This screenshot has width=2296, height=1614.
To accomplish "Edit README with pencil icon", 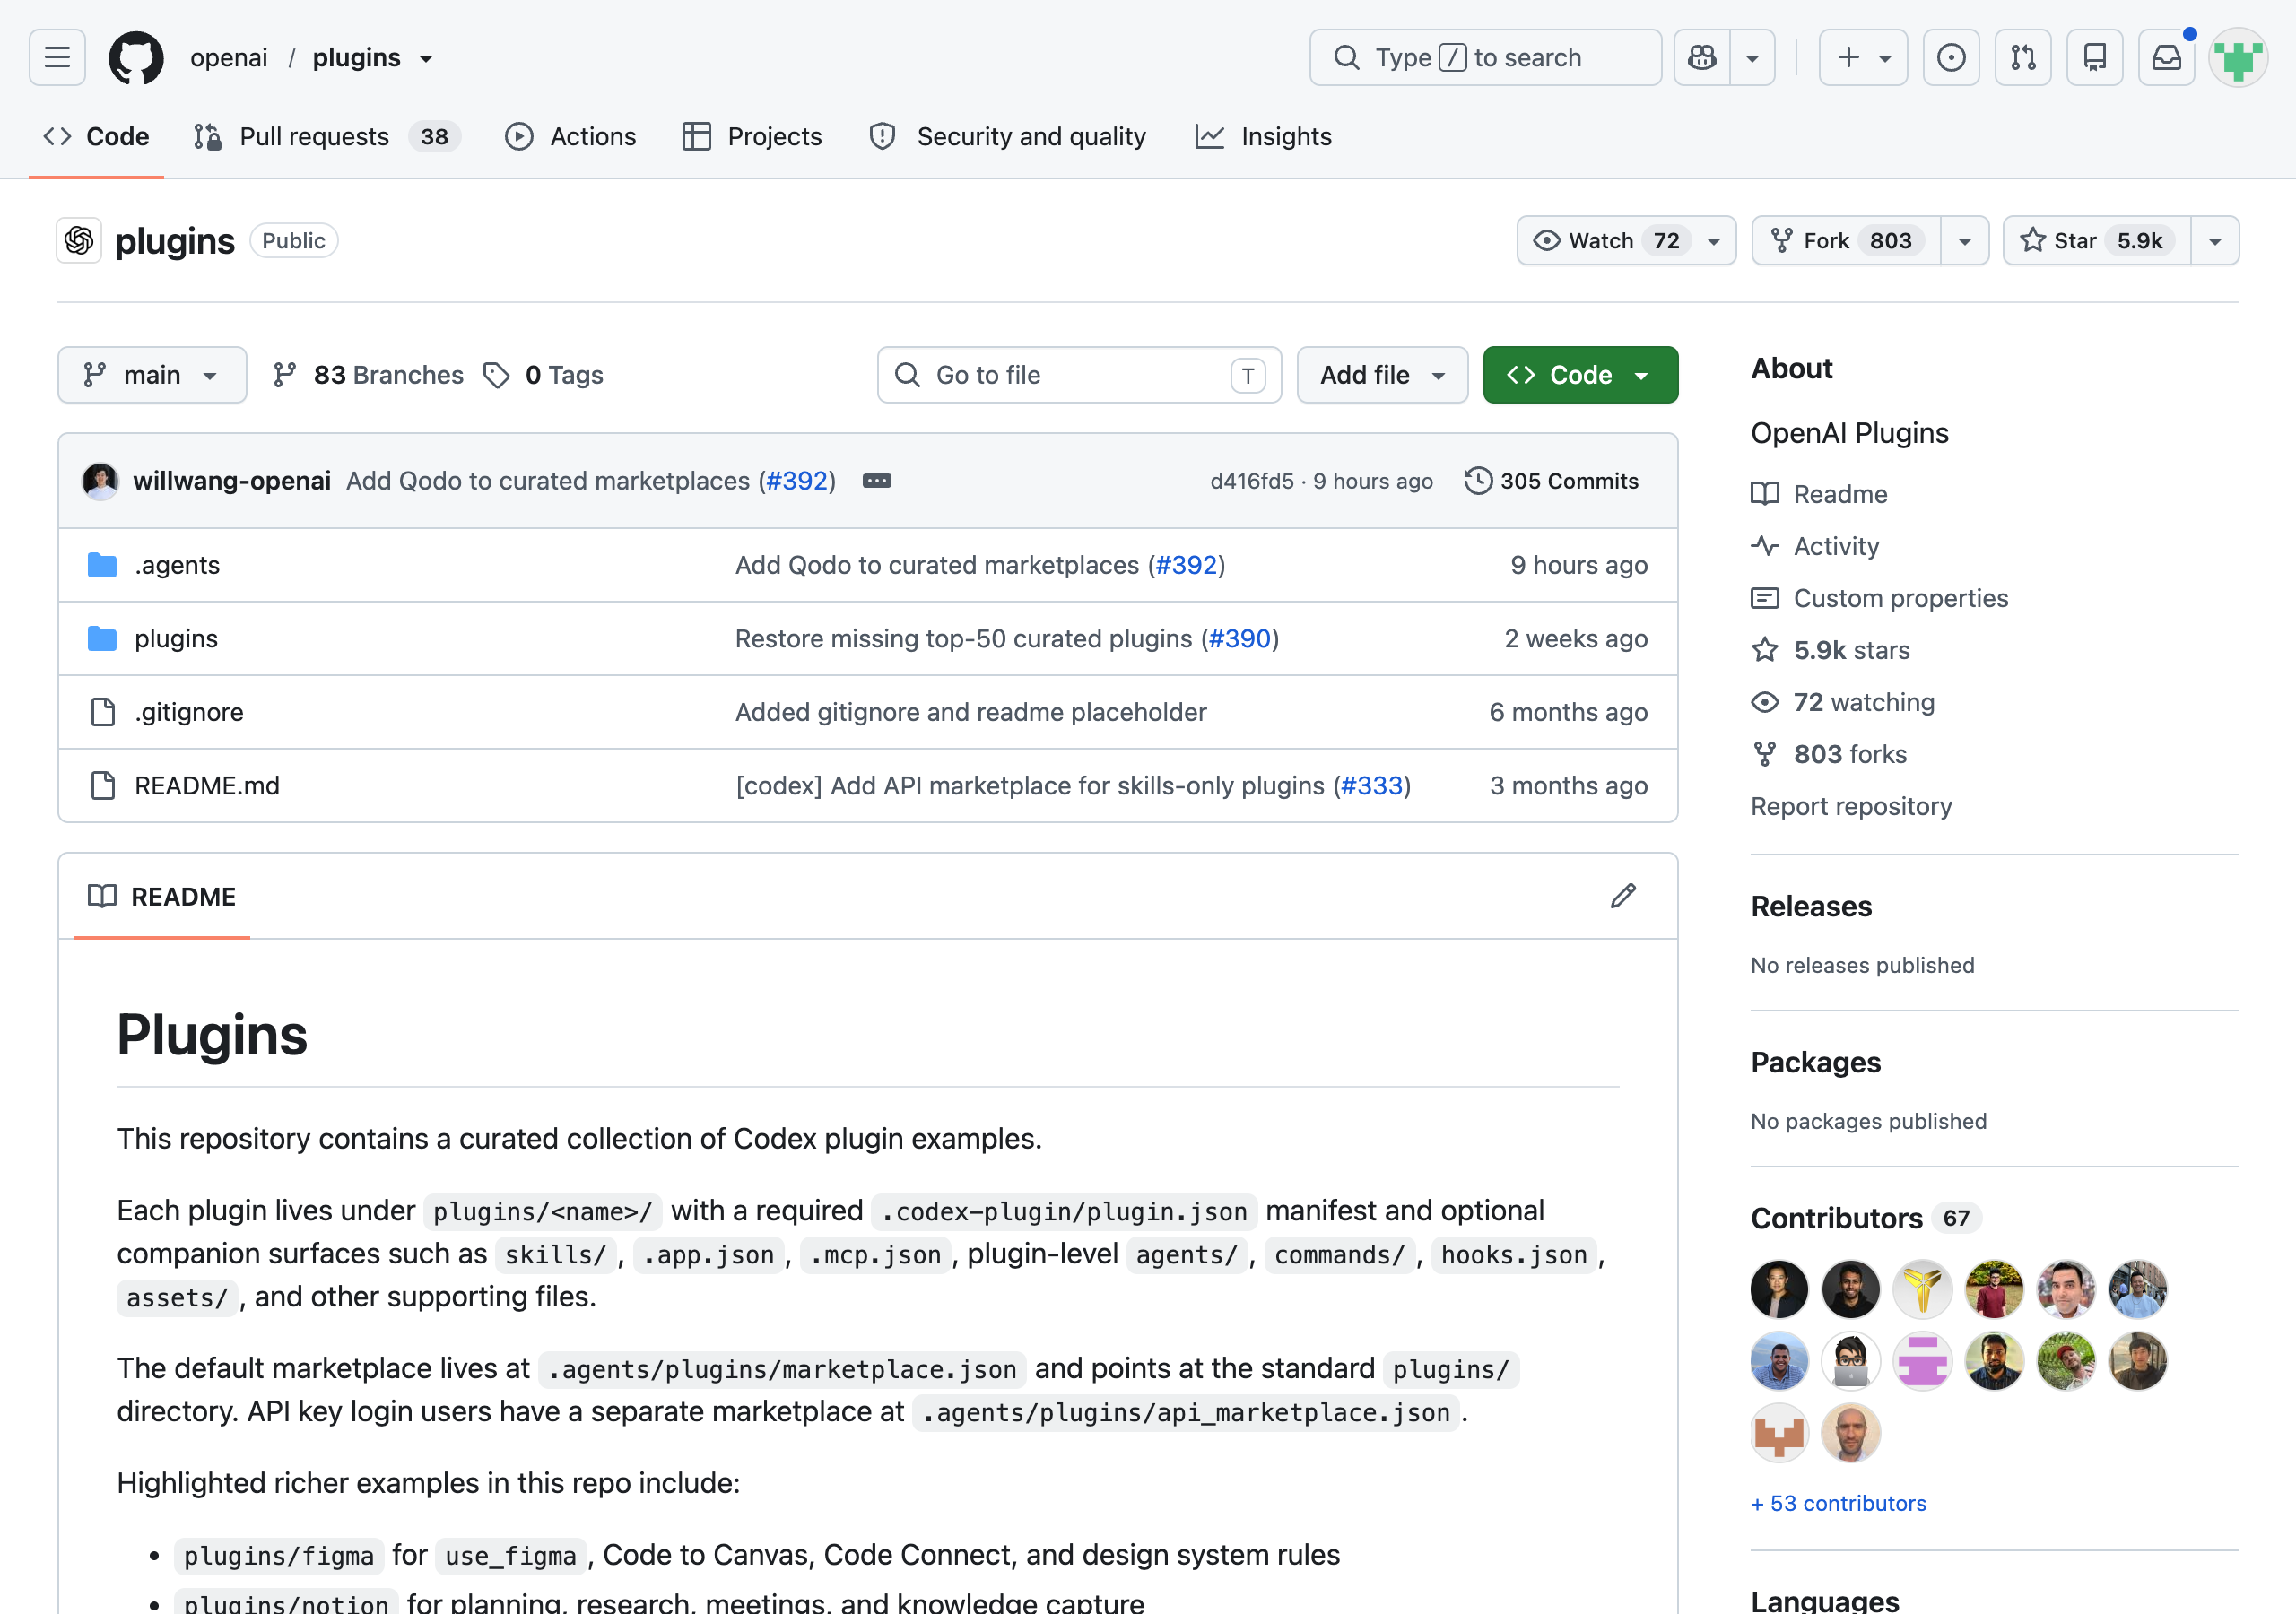I will (x=1623, y=896).
